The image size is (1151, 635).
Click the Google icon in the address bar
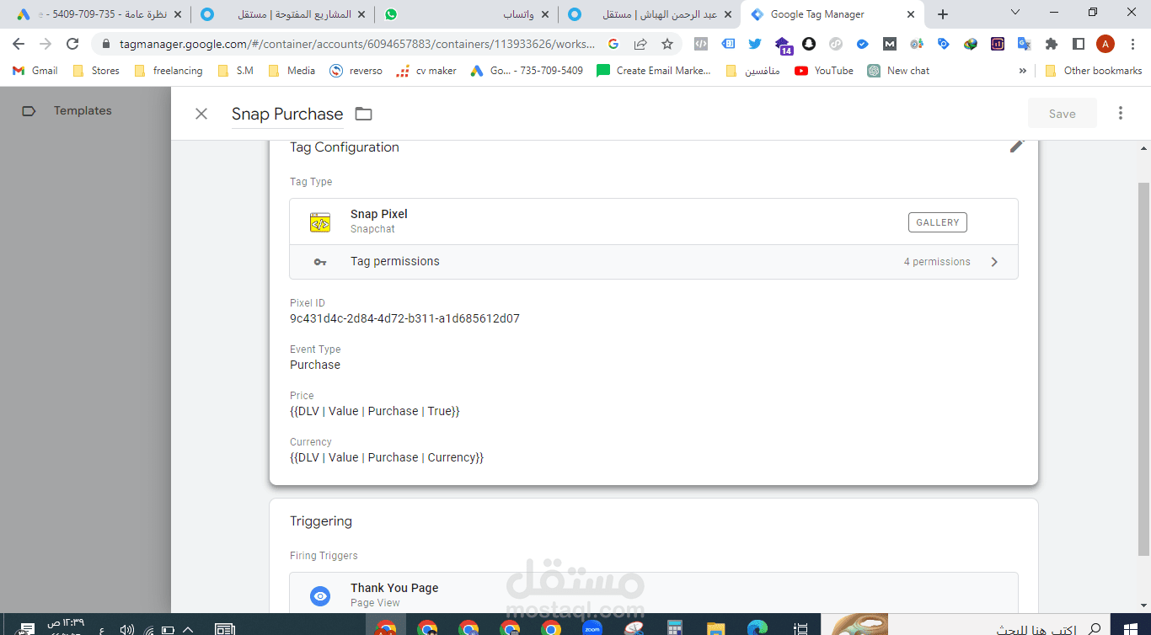613,44
